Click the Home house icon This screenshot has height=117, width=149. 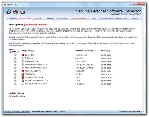[16, 12]
